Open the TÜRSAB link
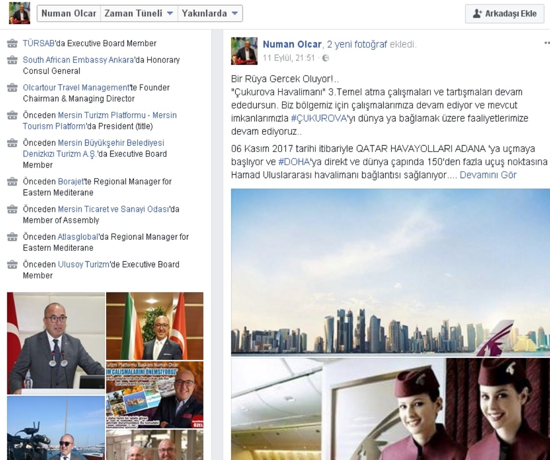This screenshot has width=550, height=460. 38,43
